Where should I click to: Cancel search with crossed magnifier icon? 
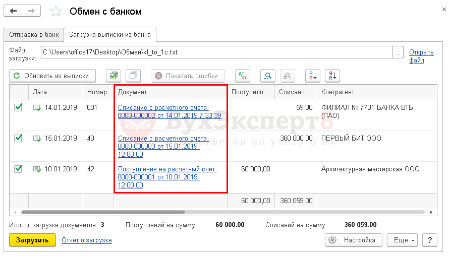click(x=287, y=76)
